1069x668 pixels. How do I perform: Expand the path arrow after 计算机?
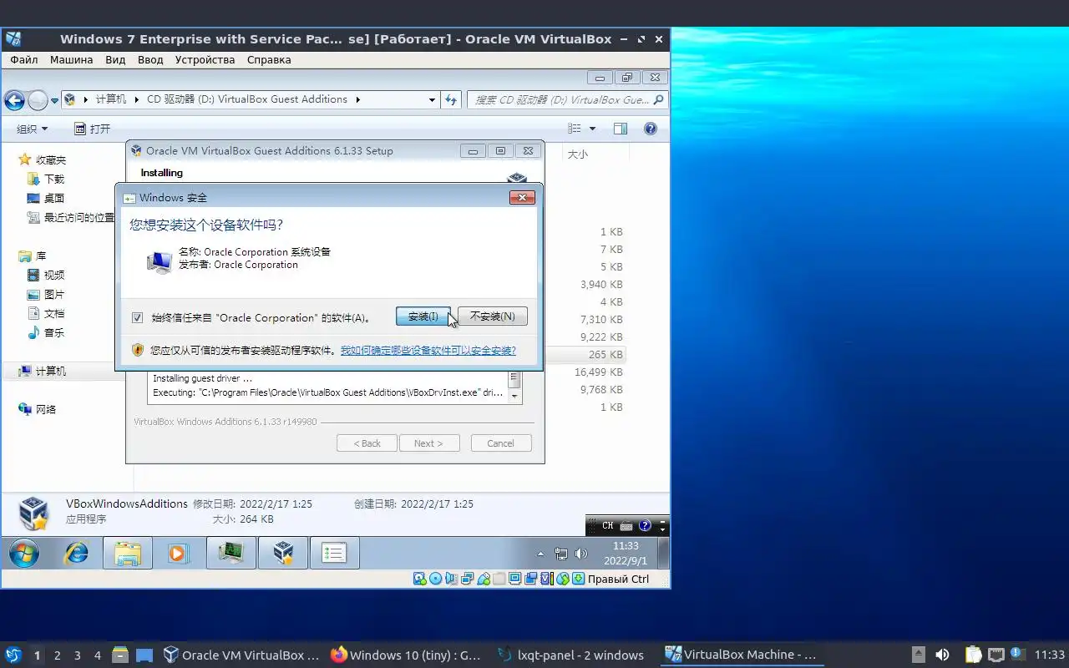(x=137, y=99)
